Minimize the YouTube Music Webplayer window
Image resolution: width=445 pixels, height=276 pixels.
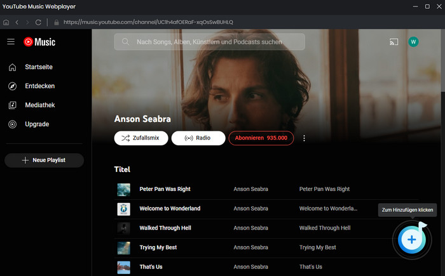[x=415, y=6]
